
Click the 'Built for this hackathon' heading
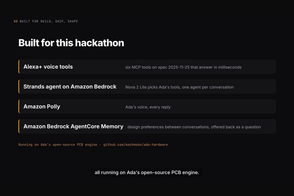point(71,43)
